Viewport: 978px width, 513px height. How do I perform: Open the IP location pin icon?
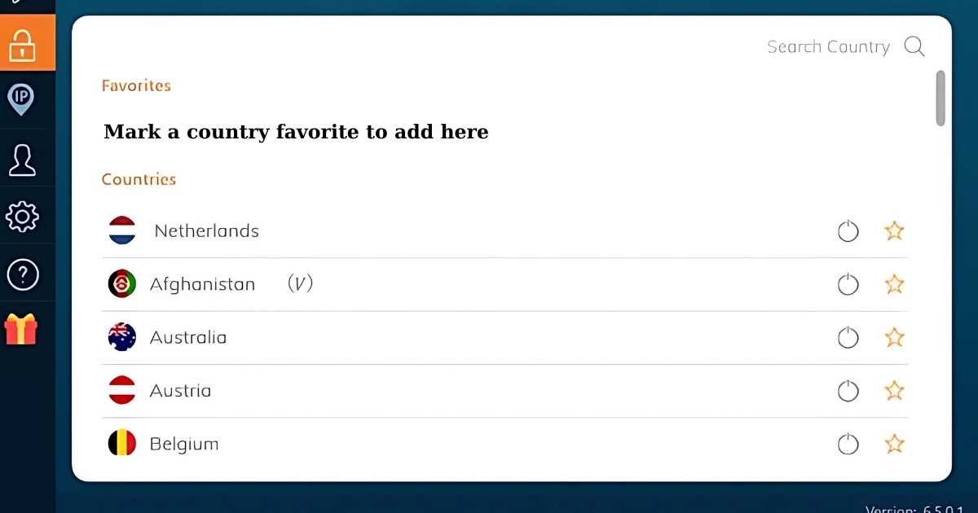(20, 99)
